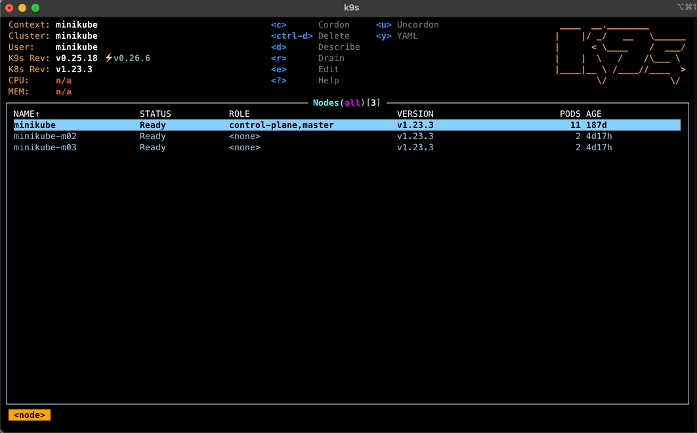Click the K8s Rev v1.23.3 value
697x433 pixels.
click(74, 69)
